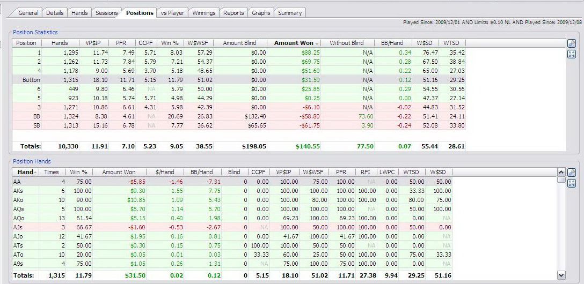The width and height of the screenshot is (584, 284).
Task: Select the vs Player tab
Action: point(172,13)
